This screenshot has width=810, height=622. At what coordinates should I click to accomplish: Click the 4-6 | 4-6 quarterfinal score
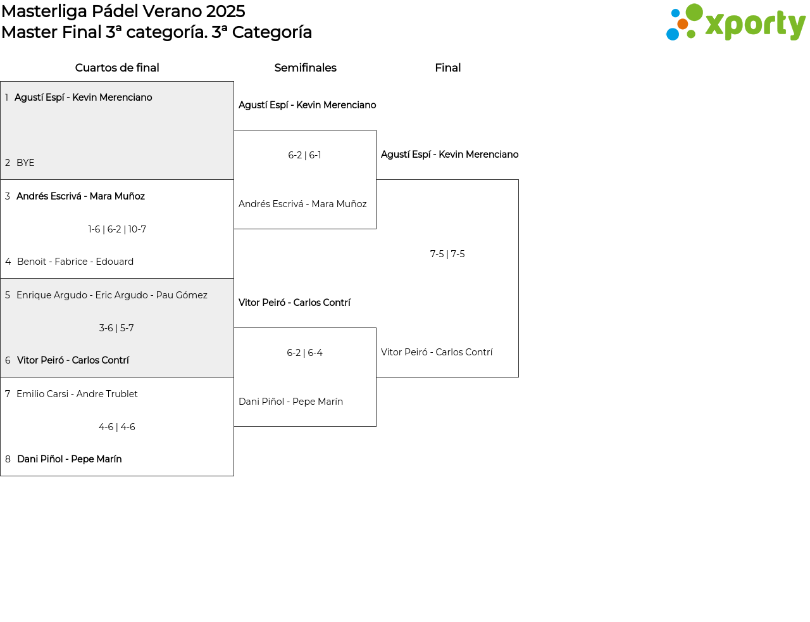coord(117,427)
